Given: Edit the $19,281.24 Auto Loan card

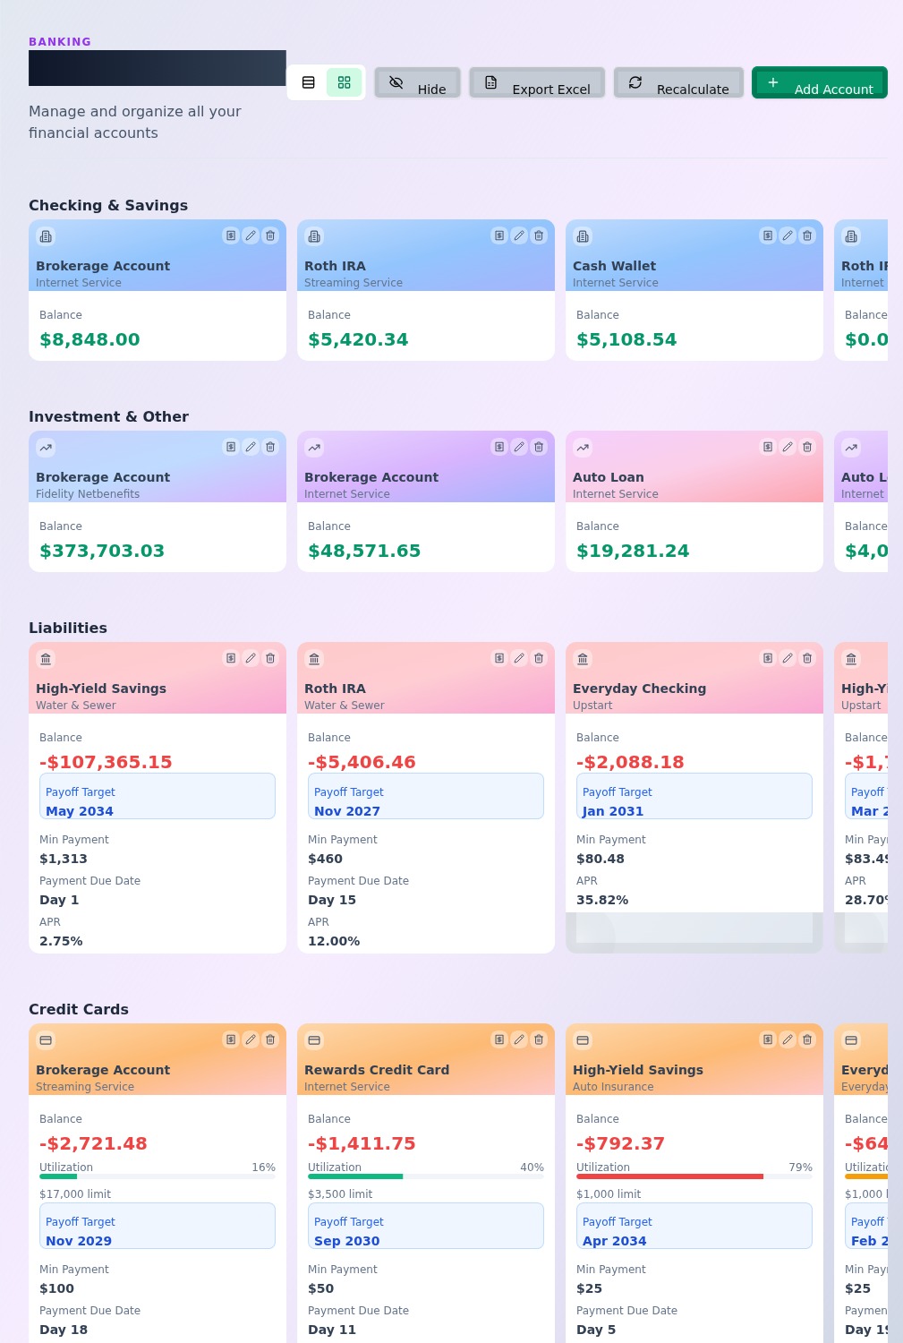Looking at the screenshot, I should pyautogui.click(x=788, y=447).
